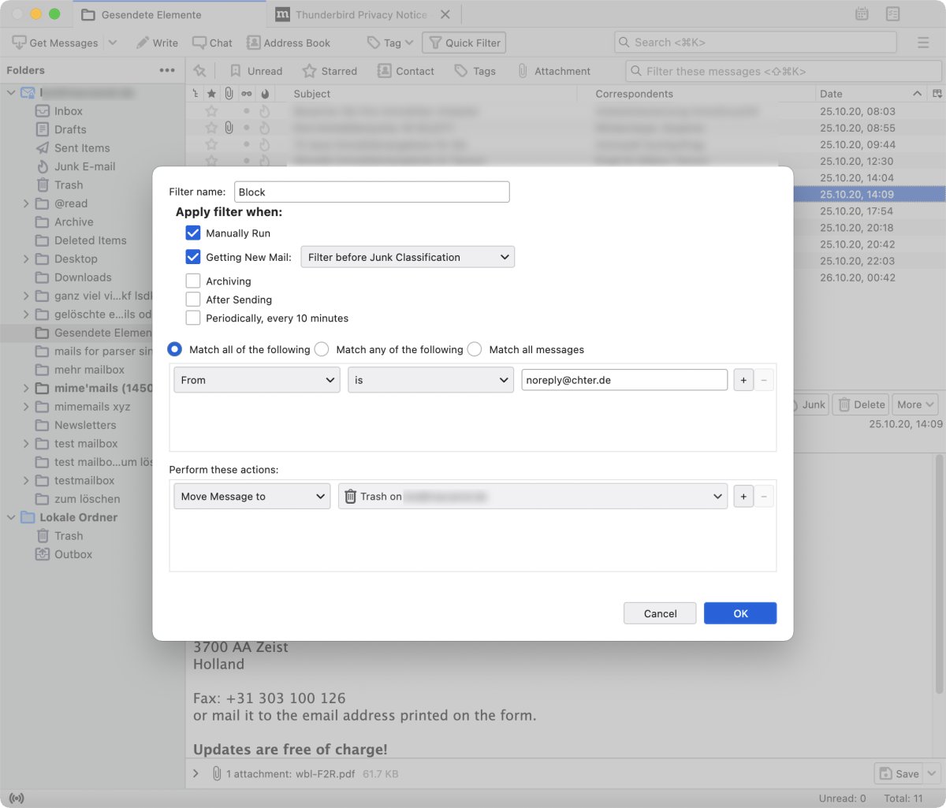
Task: Click OK to save the filter
Action: 740,613
